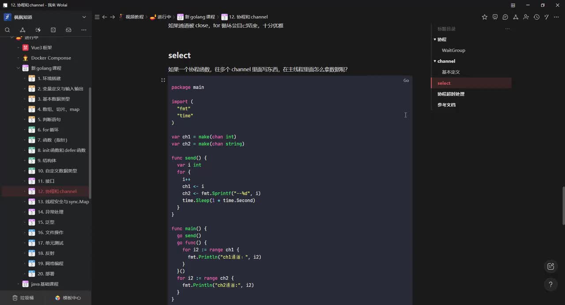Open page 7. 函数（指针）
Viewport: 565px width, 305px height.
click(52, 140)
